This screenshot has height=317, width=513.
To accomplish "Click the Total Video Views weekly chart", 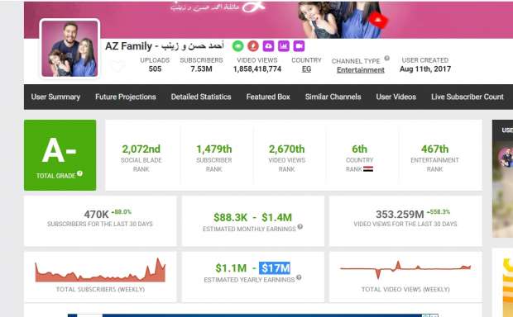I will coord(405,270).
